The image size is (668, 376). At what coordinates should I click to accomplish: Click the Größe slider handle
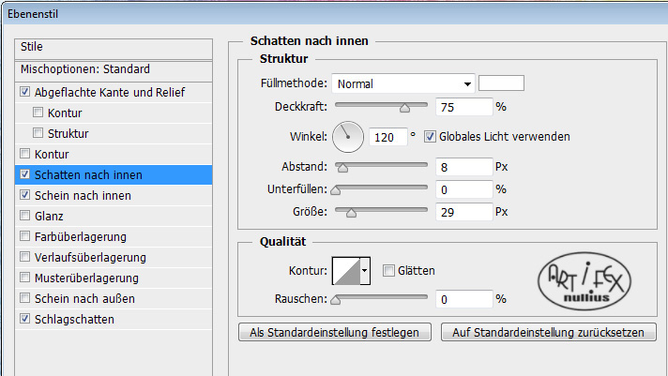[351, 213]
